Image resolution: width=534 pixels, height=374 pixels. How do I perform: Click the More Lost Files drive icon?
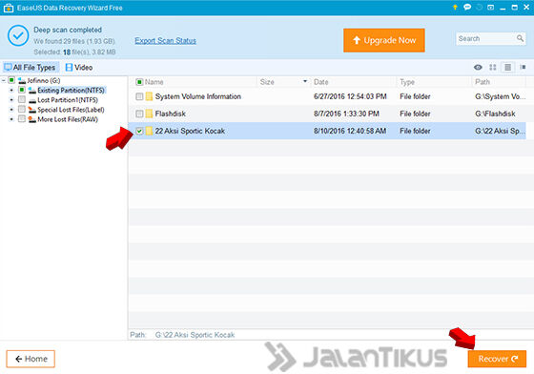(32, 119)
